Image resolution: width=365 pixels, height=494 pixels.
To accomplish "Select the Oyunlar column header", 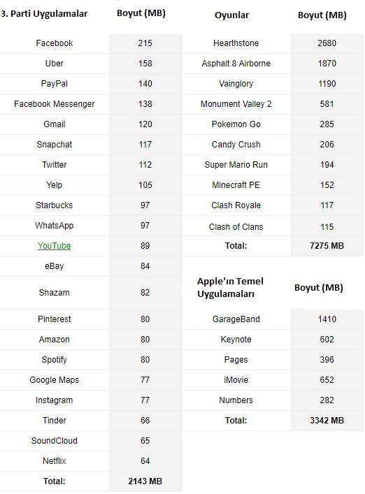I will pyautogui.click(x=231, y=15).
